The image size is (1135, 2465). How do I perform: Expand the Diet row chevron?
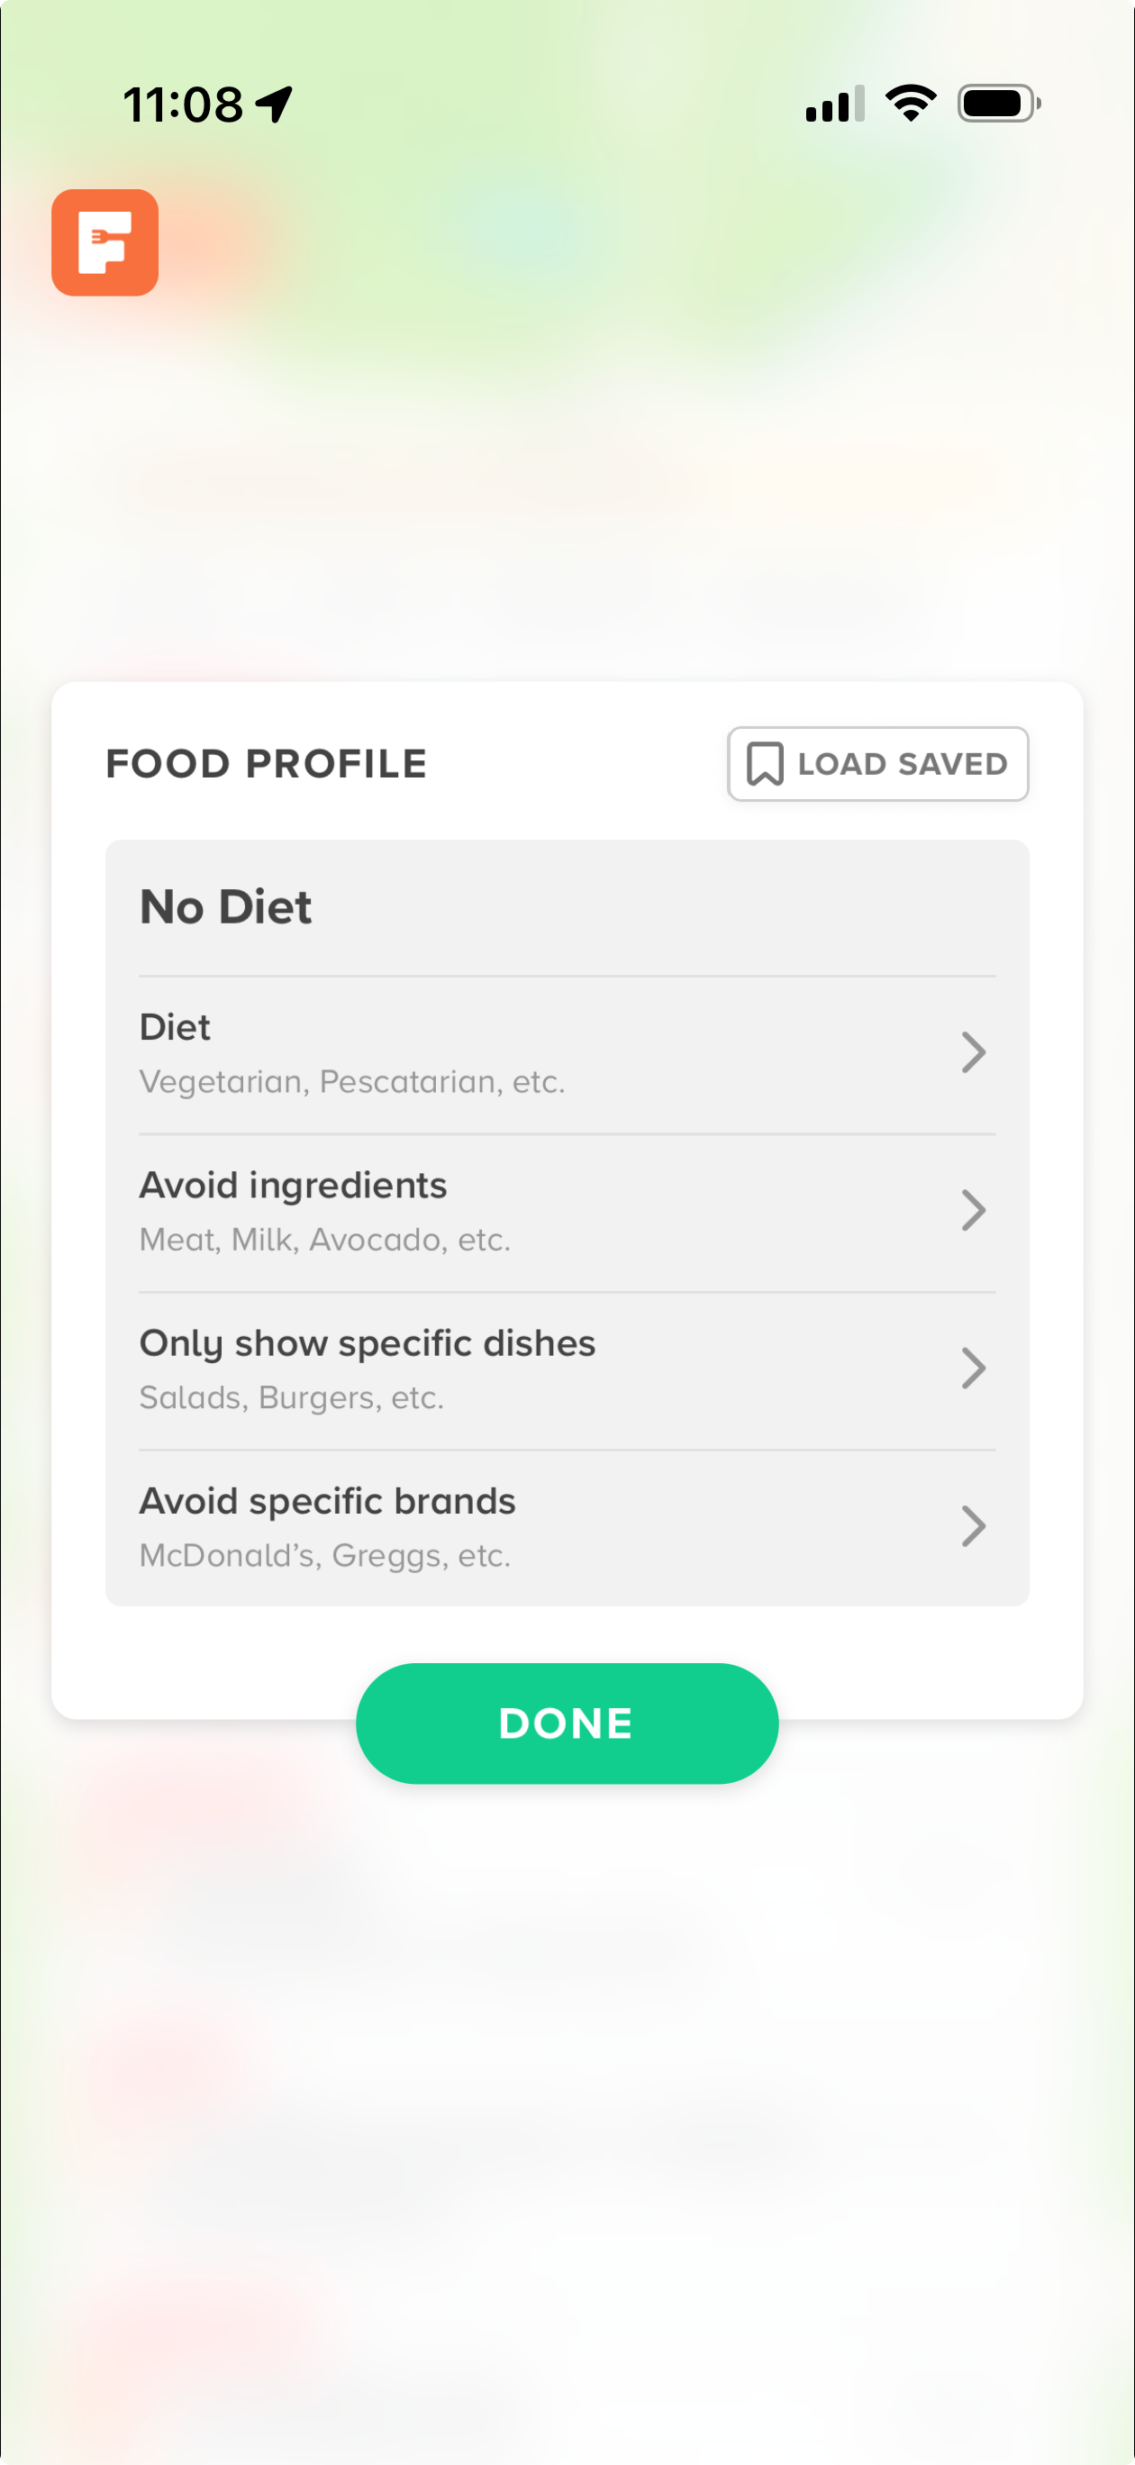(x=972, y=1052)
